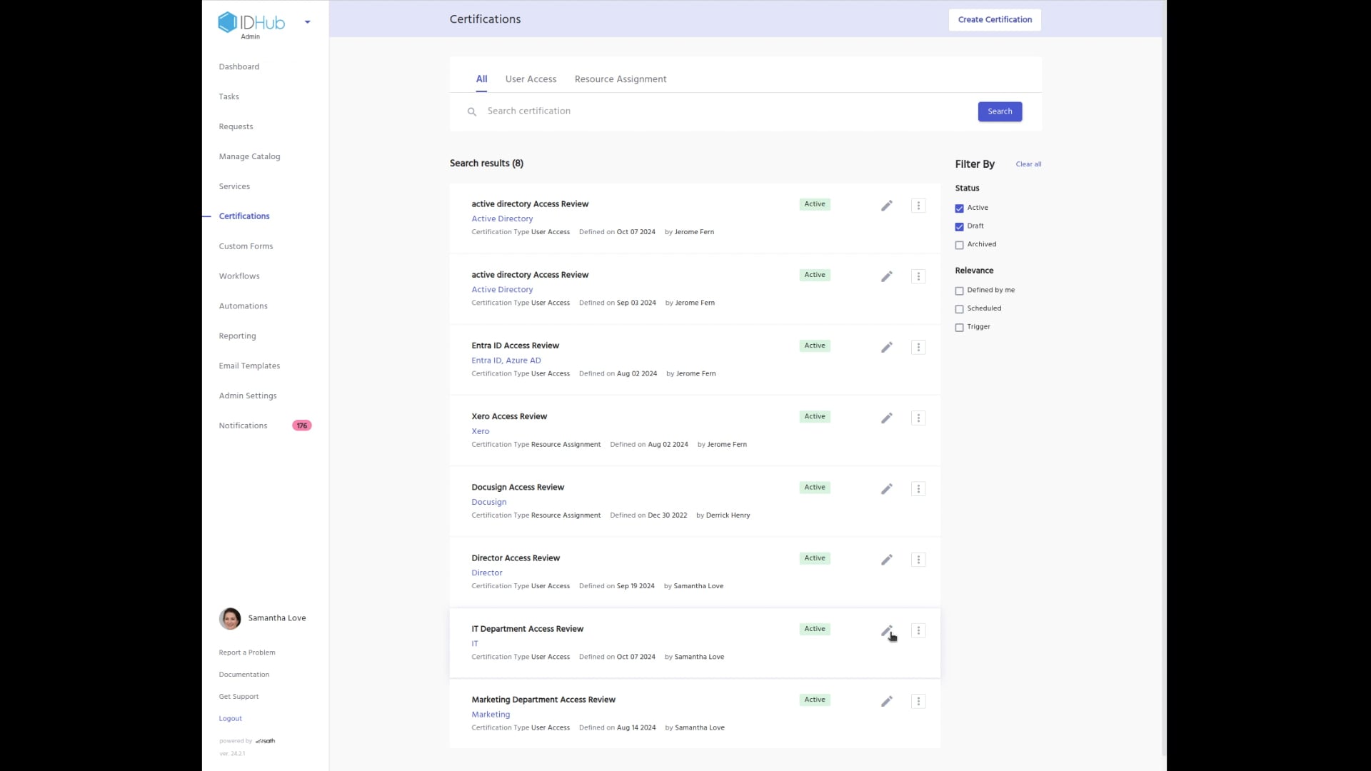Image resolution: width=1371 pixels, height=771 pixels.
Task: Click the Notifications badge showing 176
Action: [x=301, y=425]
